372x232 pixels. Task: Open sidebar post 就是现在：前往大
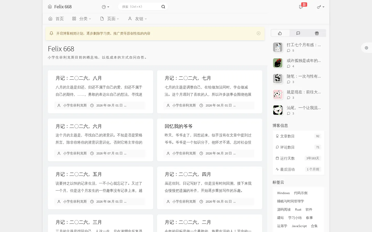pos(304,92)
